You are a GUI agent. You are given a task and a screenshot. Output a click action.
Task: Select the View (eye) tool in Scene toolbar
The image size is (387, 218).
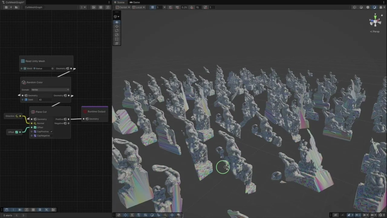tap(117, 22)
